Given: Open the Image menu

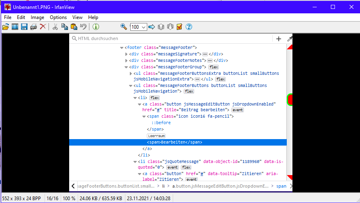Looking at the screenshot, I should [37, 17].
